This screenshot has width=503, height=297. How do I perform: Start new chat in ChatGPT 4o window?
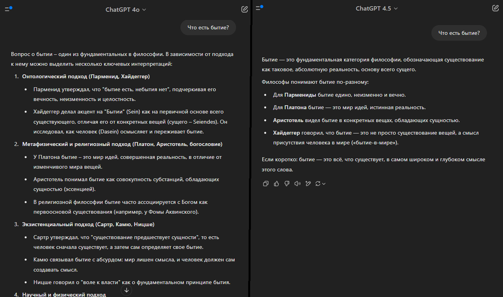(244, 9)
